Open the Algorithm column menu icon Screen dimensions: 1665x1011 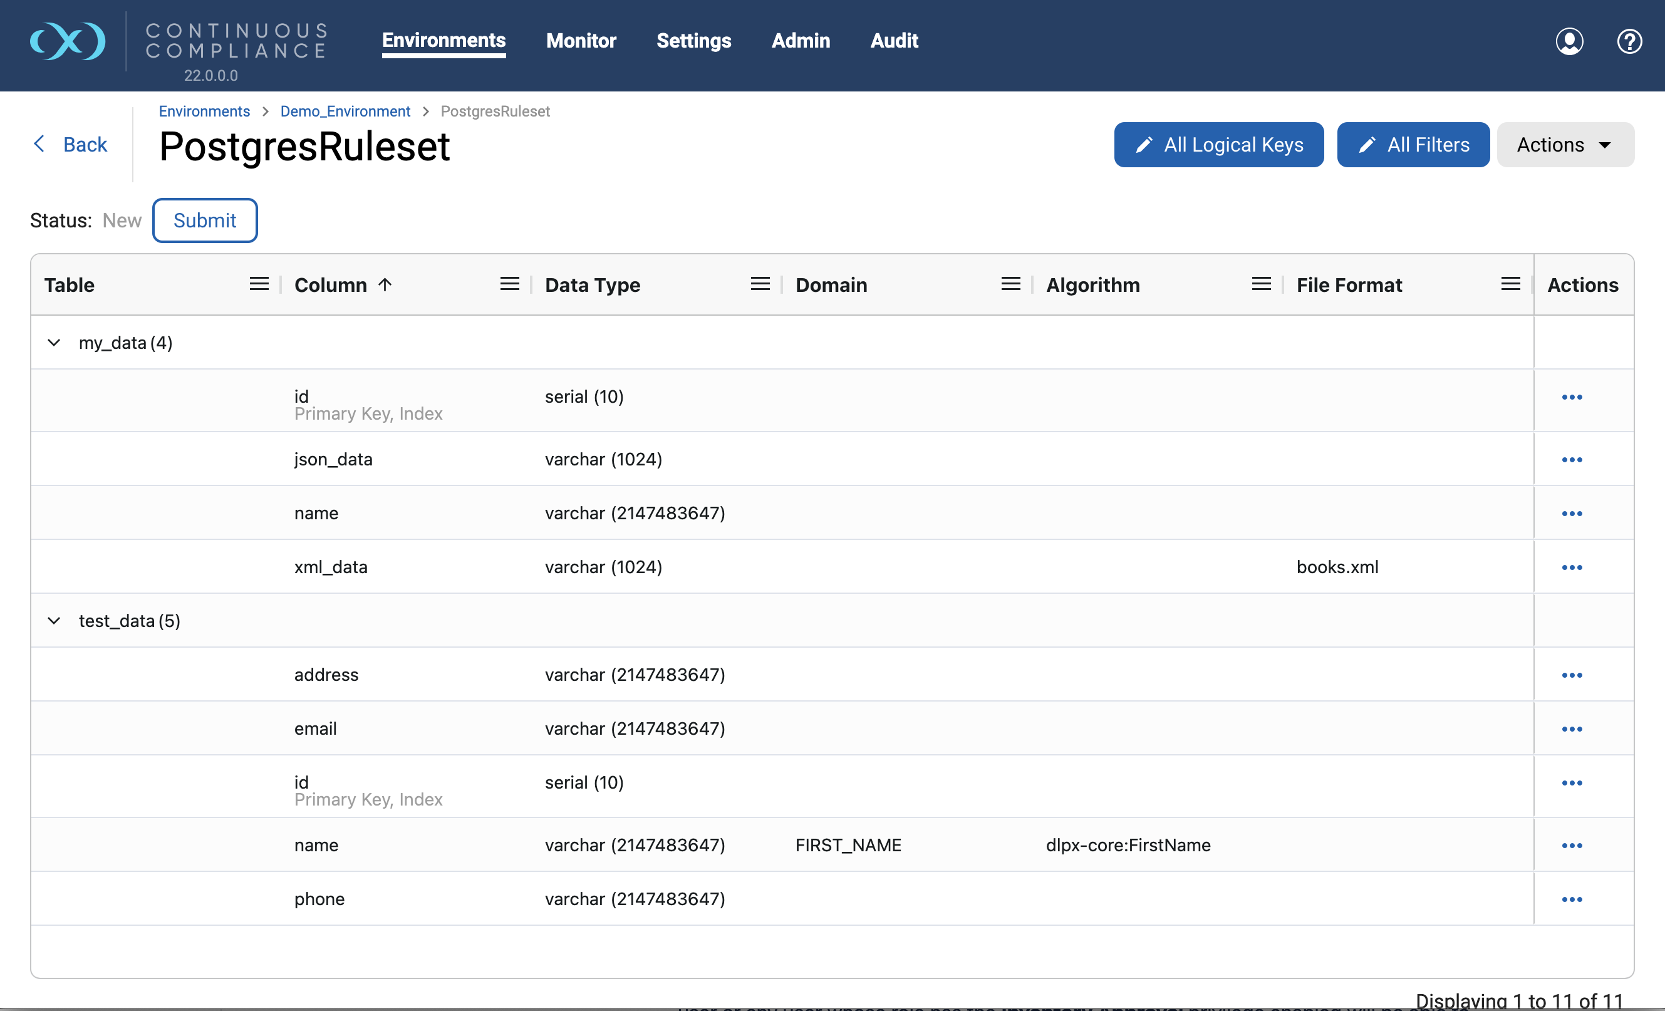click(1261, 284)
